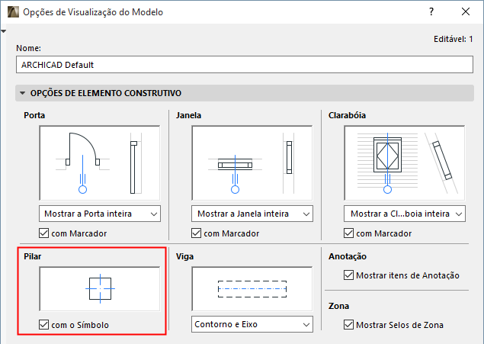Screen dimensions: 484x344
Task: Open the 'Mostrar a Porta inteira' dropdown
Action: tap(99, 214)
